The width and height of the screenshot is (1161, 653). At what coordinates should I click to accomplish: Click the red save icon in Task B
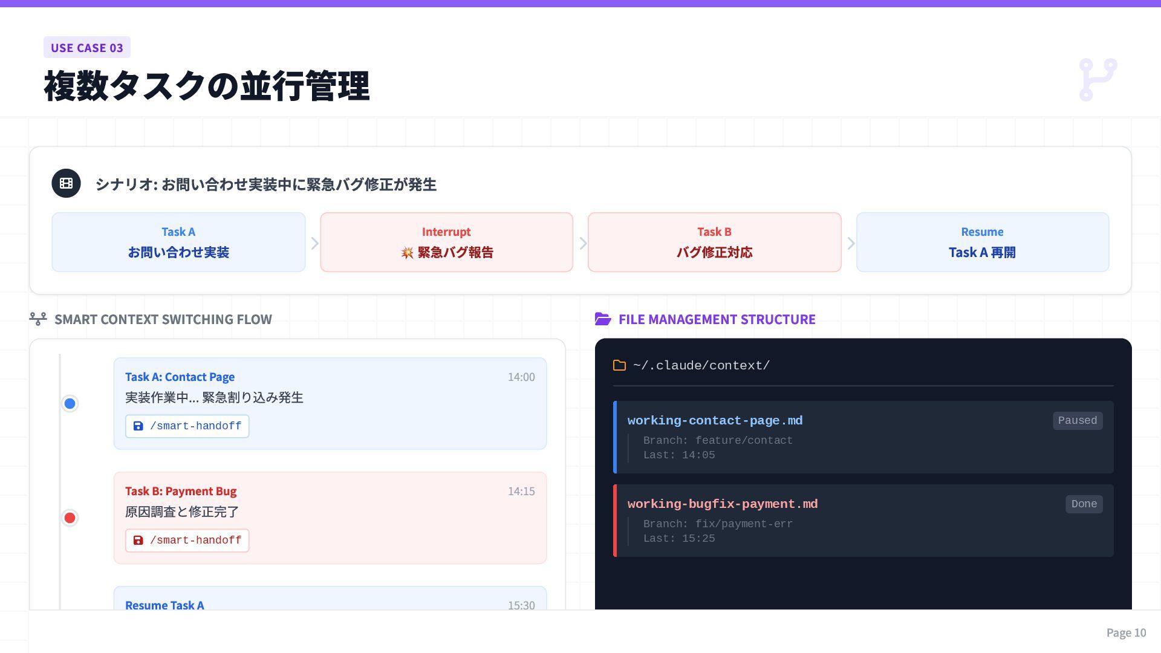[x=138, y=541]
